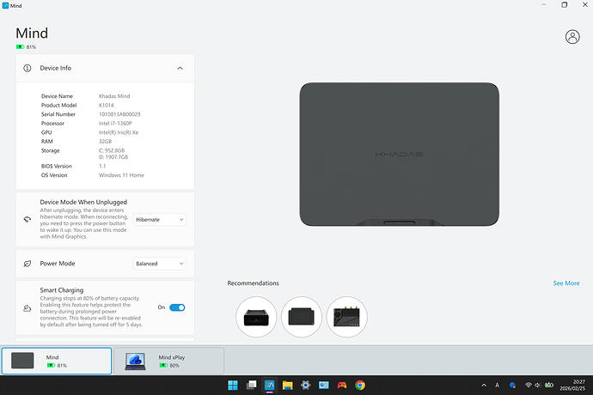Open the third recommended circuit board product
Image resolution: width=593 pixels, height=395 pixels.
[346, 317]
